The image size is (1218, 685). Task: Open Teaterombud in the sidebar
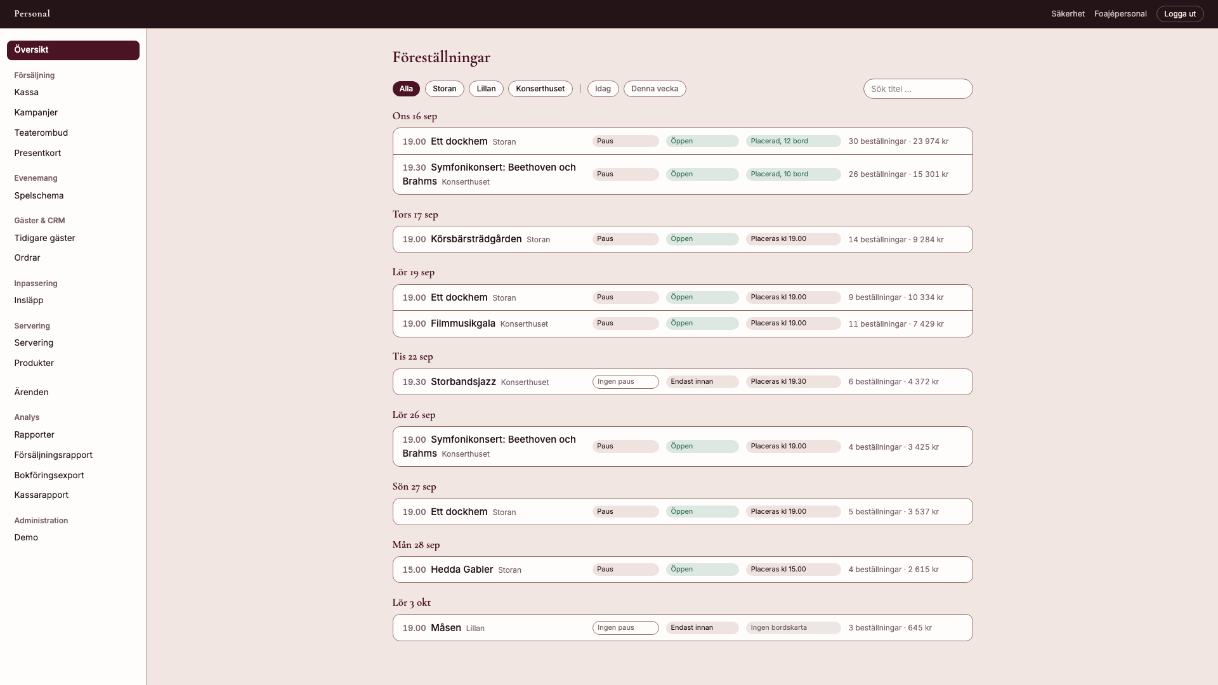pos(73,133)
